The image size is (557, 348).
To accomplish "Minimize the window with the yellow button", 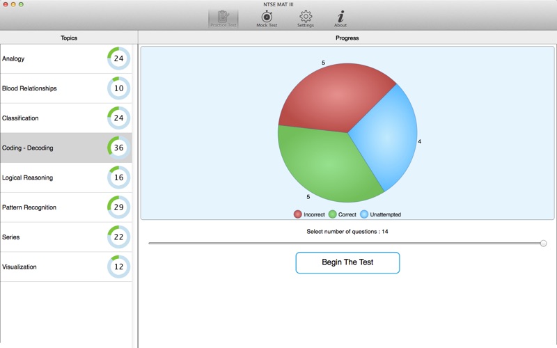I will (13, 4).
